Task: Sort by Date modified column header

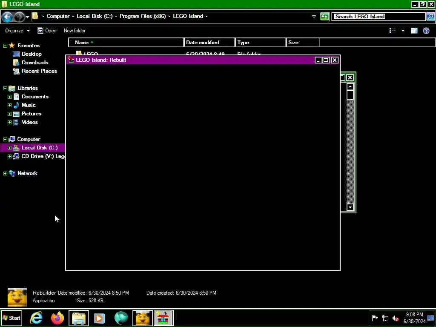Action: coord(209,43)
